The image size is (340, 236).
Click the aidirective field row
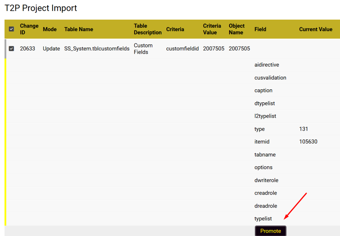[x=173, y=65]
